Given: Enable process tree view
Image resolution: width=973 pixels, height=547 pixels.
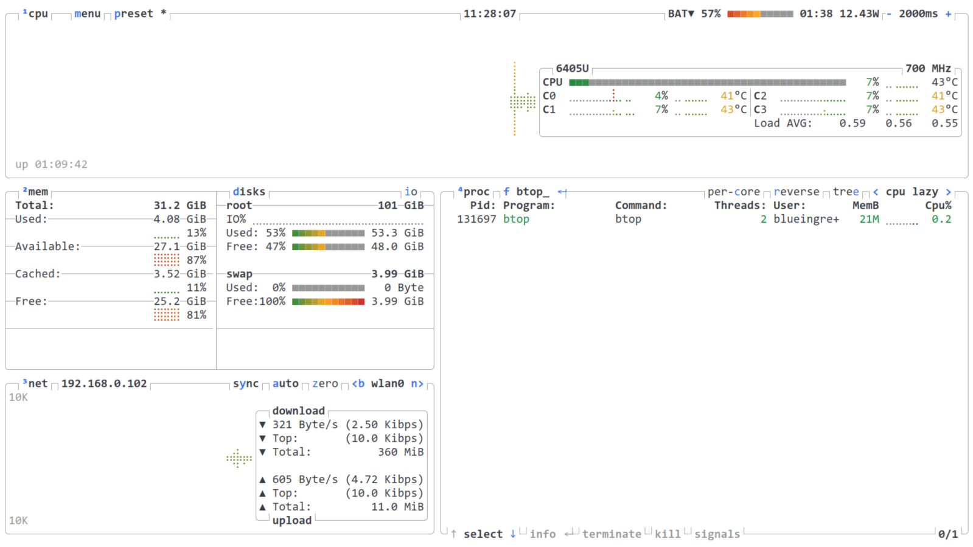Looking at the screenshot, I should (845, 192).
